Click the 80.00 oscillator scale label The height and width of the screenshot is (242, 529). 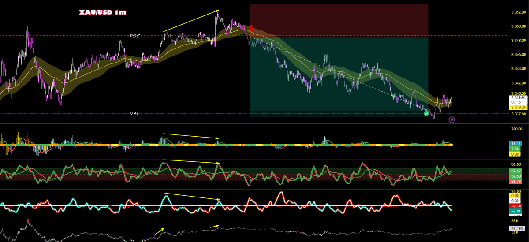[516, 164]
